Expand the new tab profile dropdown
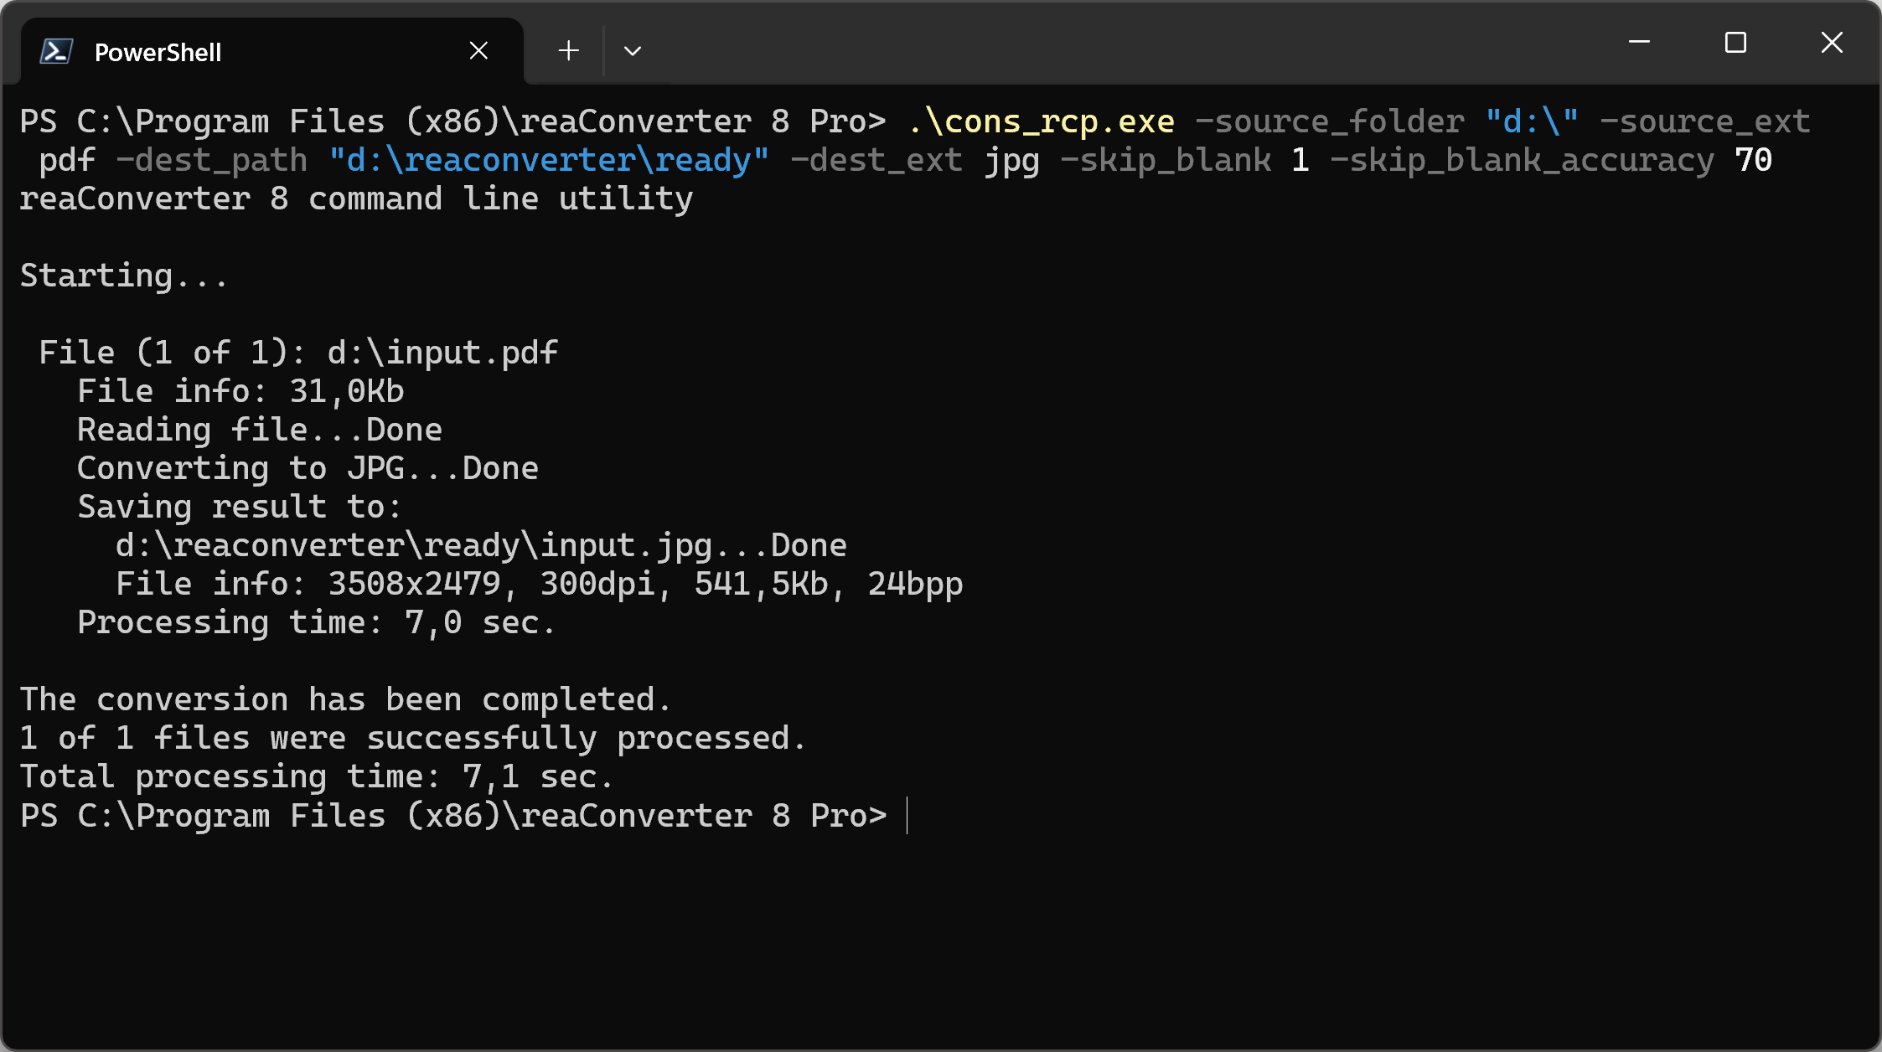Image resolution: width=1882 pixels, height=1052 pixels. pyautogui.click(x=633, y=51)
